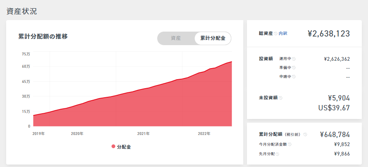Click the 累計分配額の推移 chart title
Image resolution: width=368 pixels, height=167 pixels.
[x=43, y=37]
